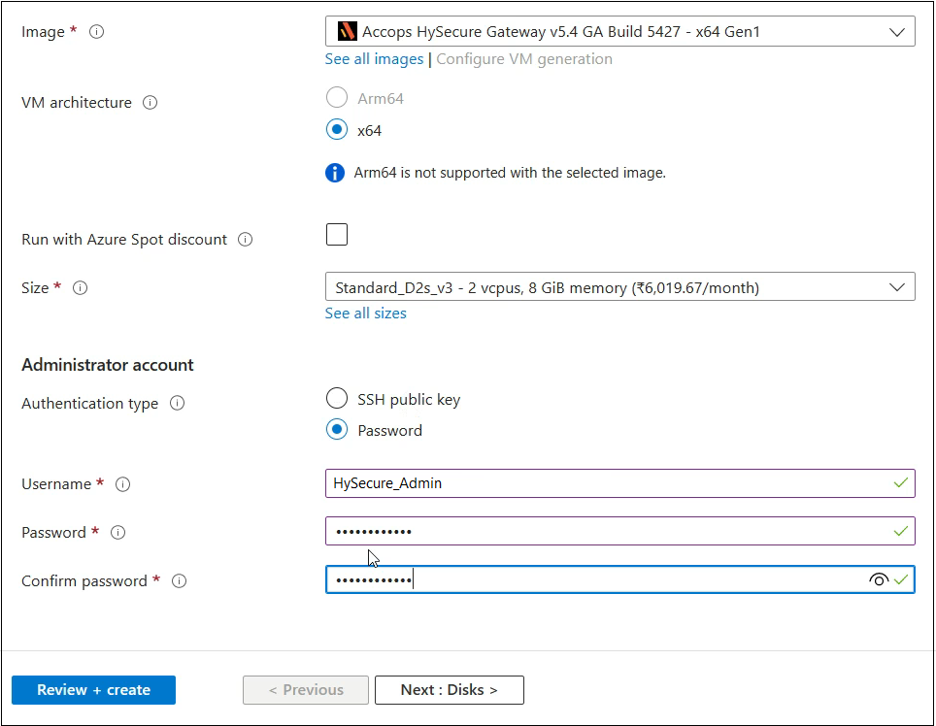Click the Confirm password input field

(x=619, y=579)
